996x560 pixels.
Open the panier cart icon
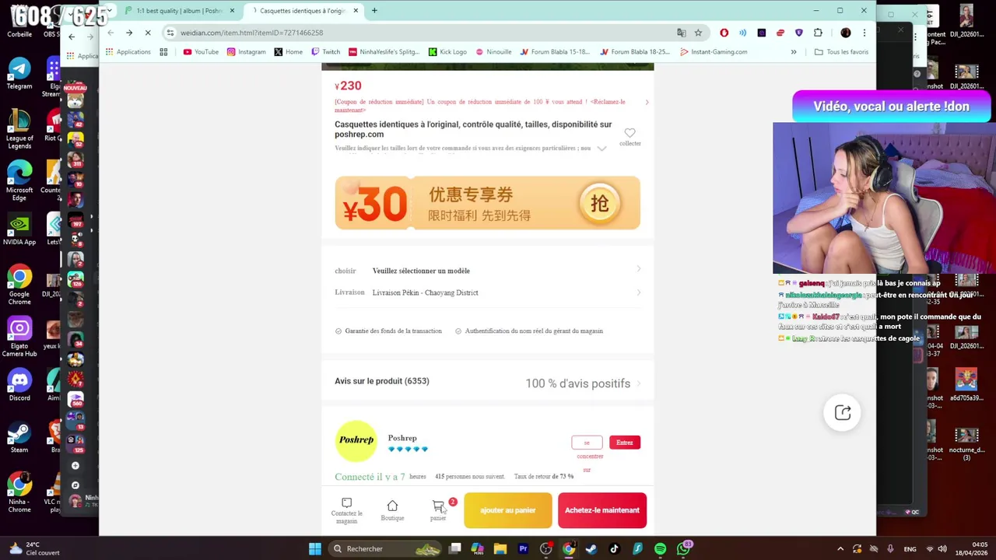[438, 506]
